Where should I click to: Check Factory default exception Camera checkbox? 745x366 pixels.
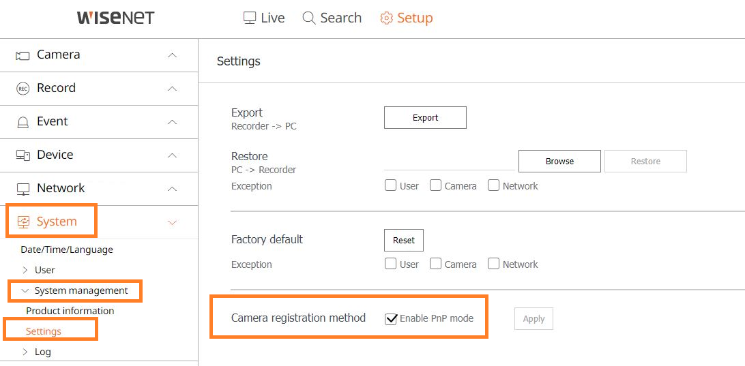click(x=436, y=264)
